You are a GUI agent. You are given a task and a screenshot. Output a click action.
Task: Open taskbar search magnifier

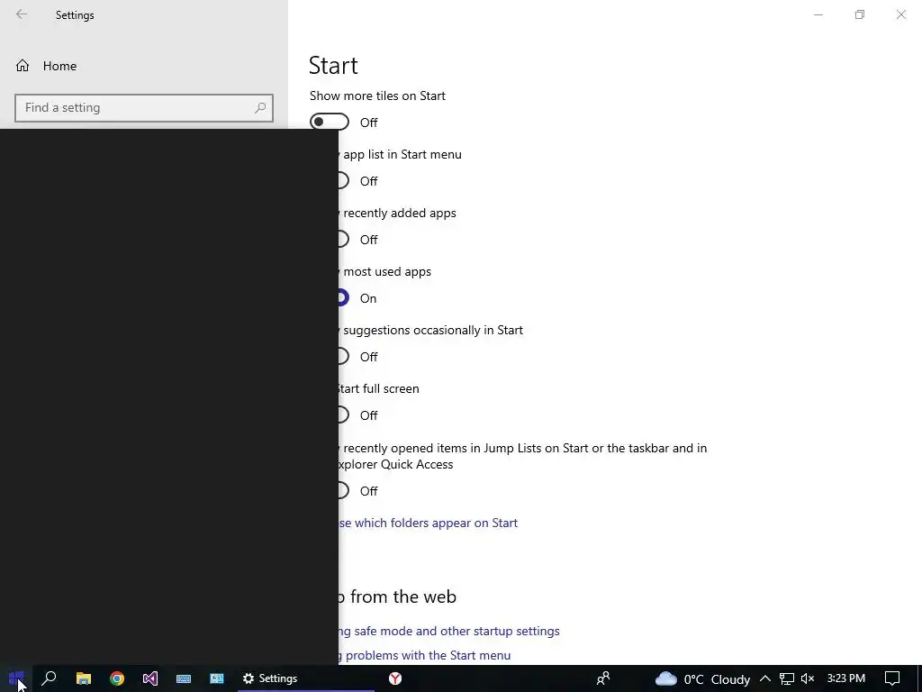[50, 678]
